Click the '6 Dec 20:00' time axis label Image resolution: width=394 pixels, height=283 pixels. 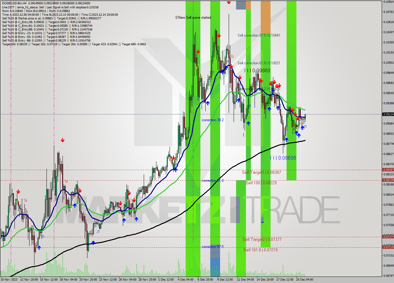pyautogui.click(x=205, y=280)
